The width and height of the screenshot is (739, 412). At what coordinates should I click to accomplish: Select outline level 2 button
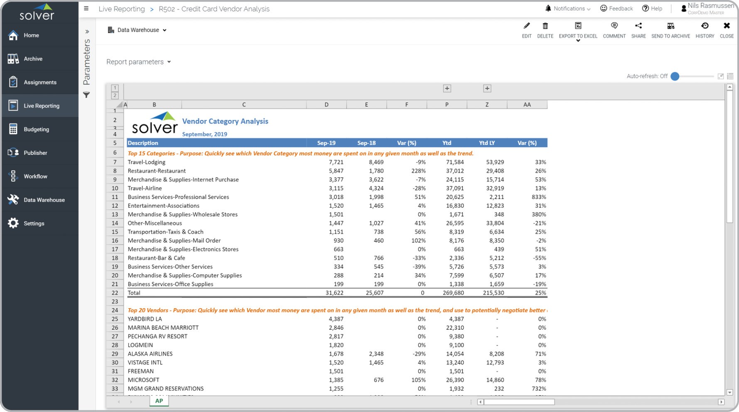coord(115,96)
